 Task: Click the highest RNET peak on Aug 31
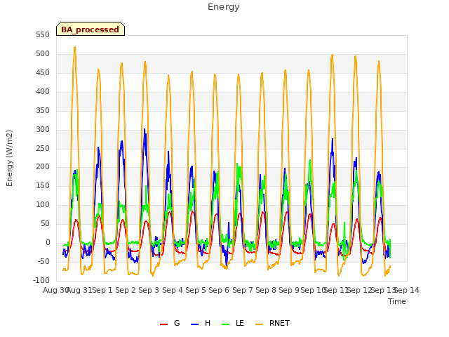coord(75,47)
